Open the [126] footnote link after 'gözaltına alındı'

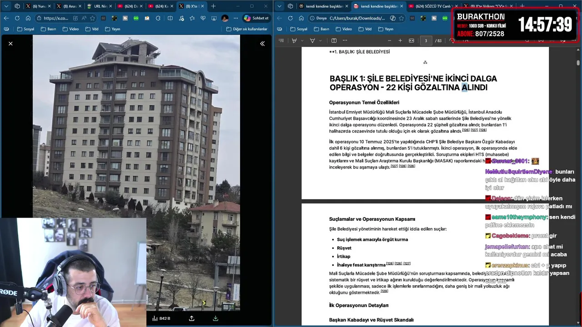(466, 130)
